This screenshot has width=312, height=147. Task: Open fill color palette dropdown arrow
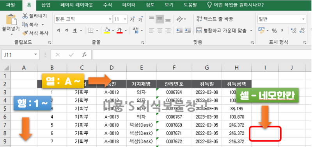point(113,31)
